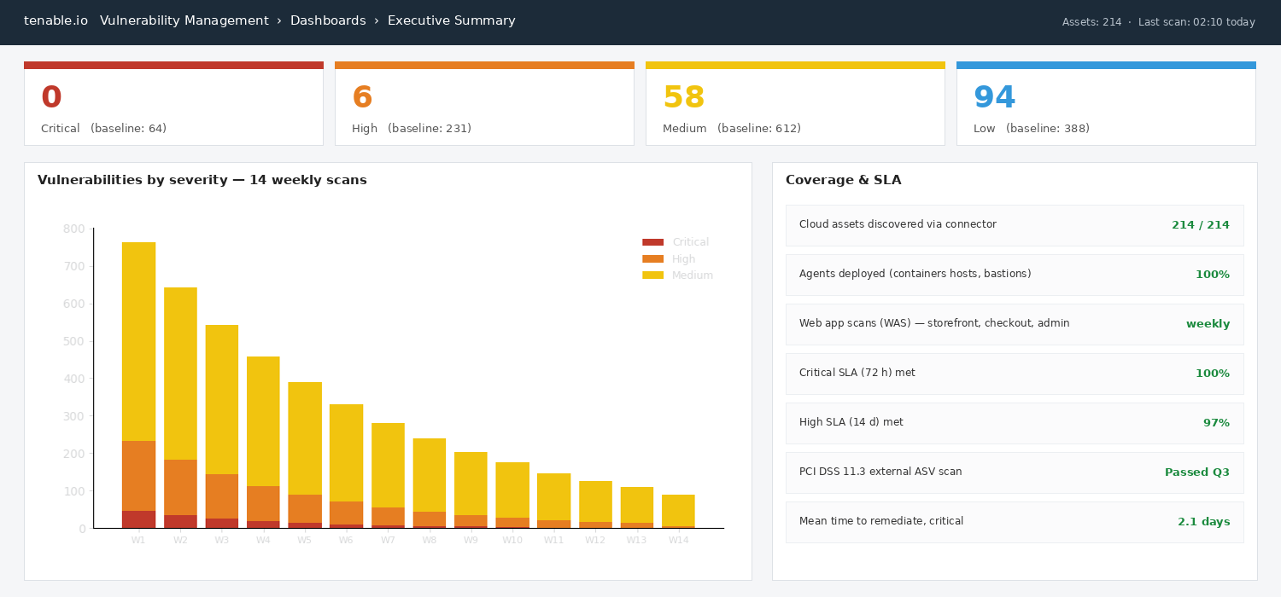Click 'Medium (baseline: 612)' label
The width and height of the screenshot is (1281, 597).
click(x=732, y=129)
